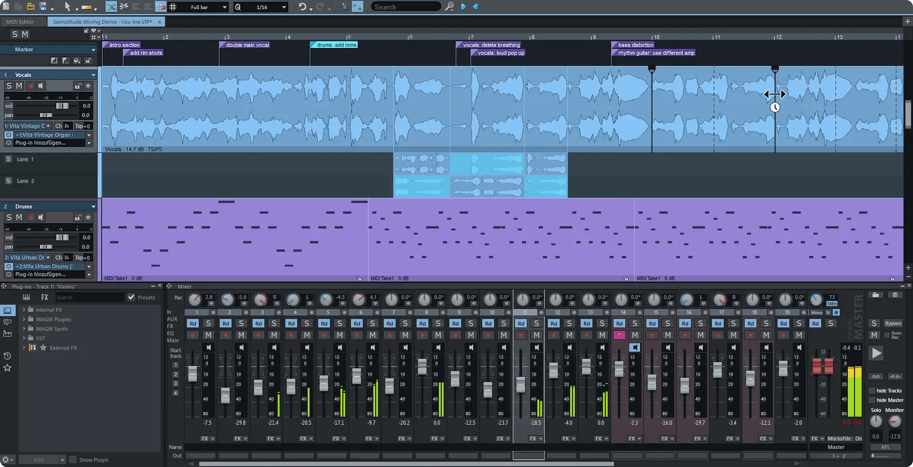The image size is (913, 467).
Task: Open the lock icon in Marker panel
Action: pyautogui.click(x=87, y=61)
